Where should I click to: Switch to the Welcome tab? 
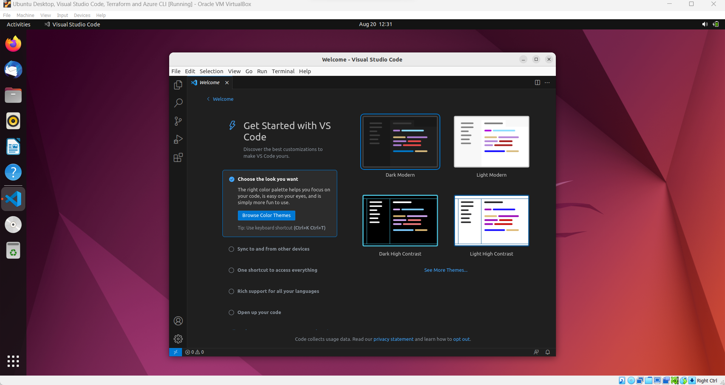(x=210, y=82)
